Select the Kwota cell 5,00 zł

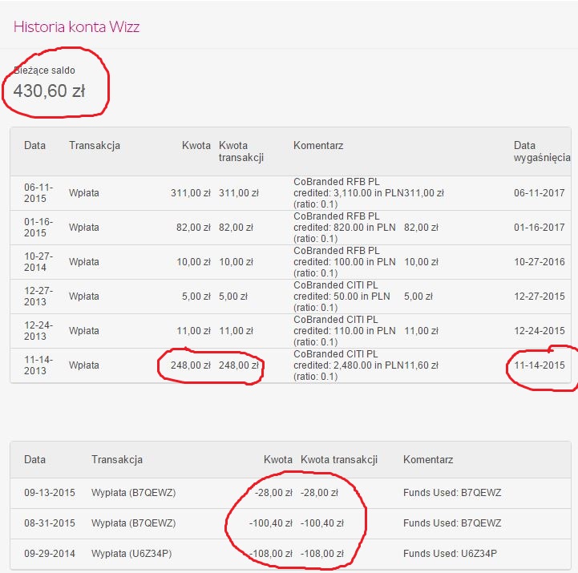coord(196,297)
